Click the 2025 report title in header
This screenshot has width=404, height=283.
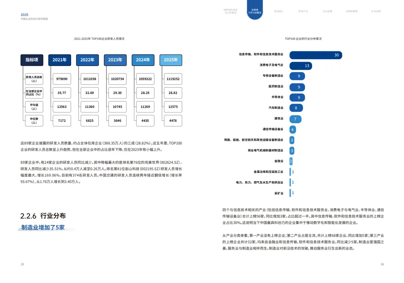[24, 15]
